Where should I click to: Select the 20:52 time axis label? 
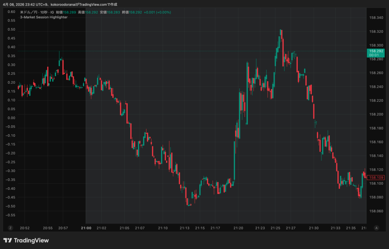click(25, 228)
